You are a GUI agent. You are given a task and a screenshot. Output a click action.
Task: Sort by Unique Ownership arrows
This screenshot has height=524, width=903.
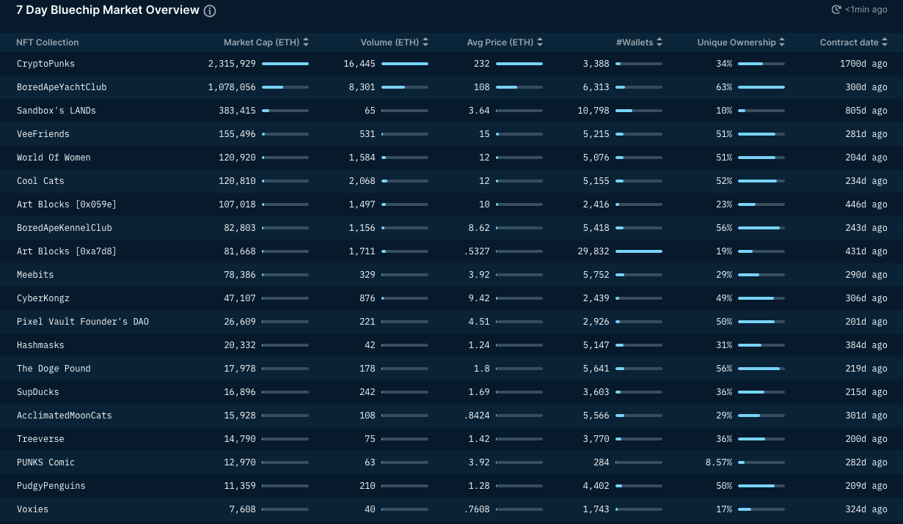782,43
